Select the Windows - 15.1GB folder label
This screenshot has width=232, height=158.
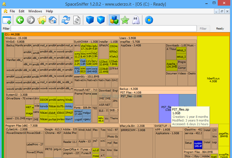click(16, 38)
